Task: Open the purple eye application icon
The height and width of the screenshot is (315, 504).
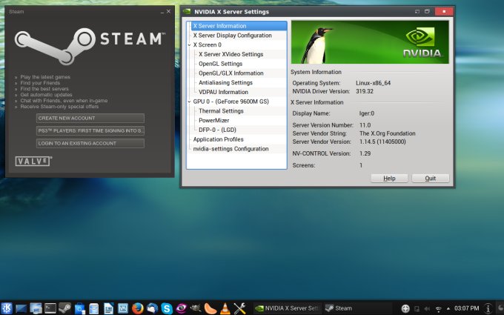Action: click(182, 308)
